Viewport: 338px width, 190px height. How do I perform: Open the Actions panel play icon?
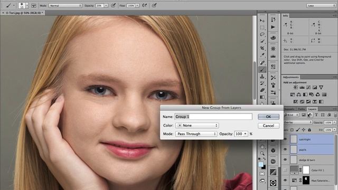coord(273,27)
